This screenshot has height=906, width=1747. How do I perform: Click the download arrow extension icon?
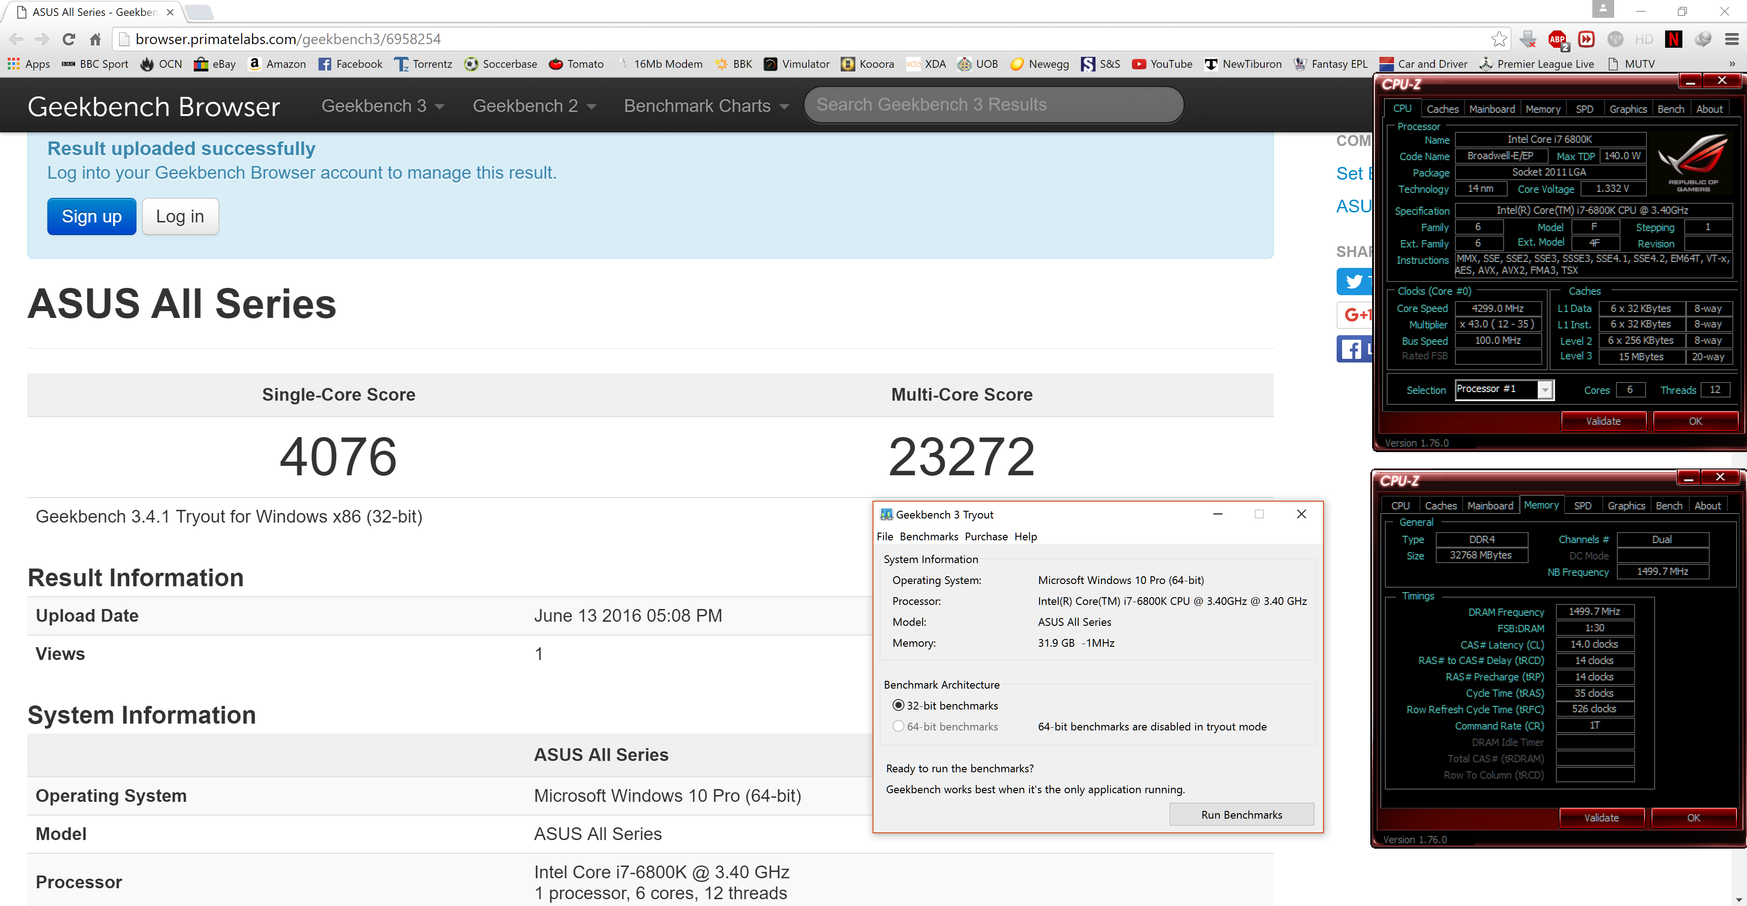tap(1528, 39)
